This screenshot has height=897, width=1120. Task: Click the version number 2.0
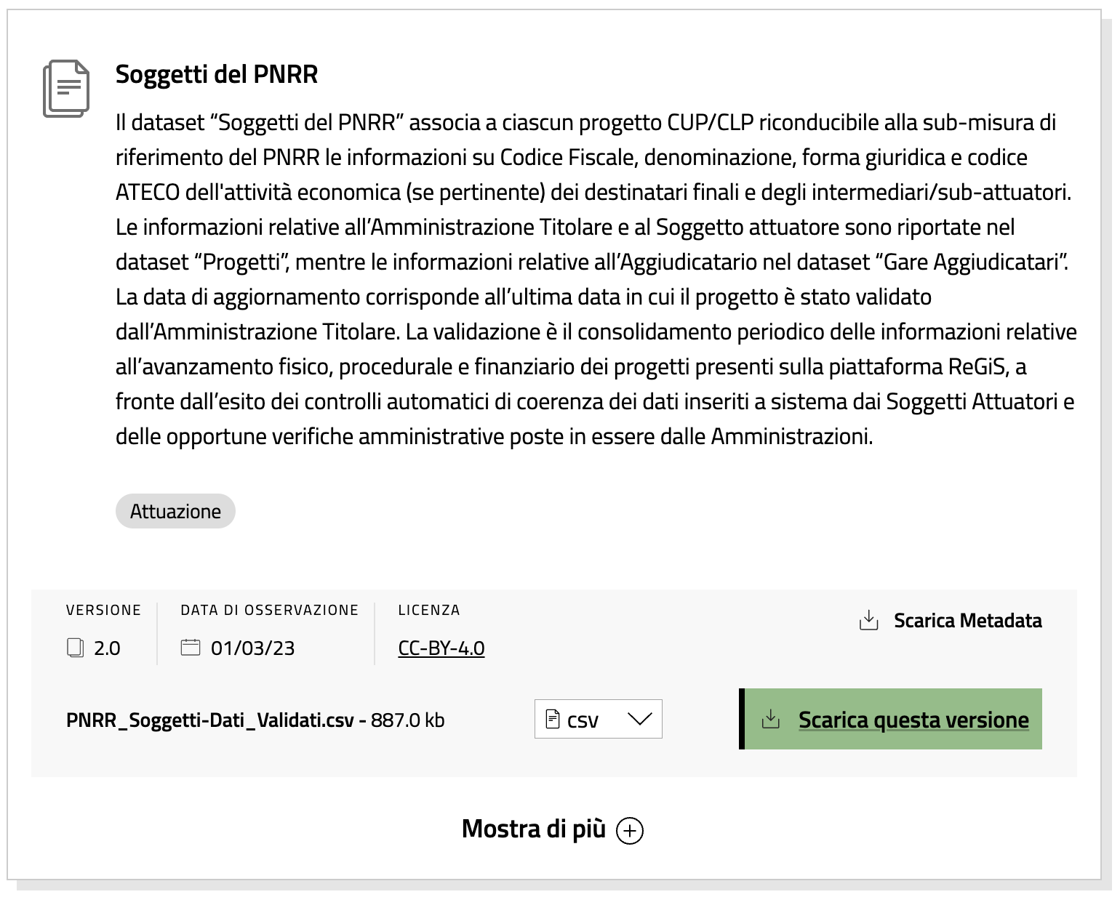(x=107, y=648)
